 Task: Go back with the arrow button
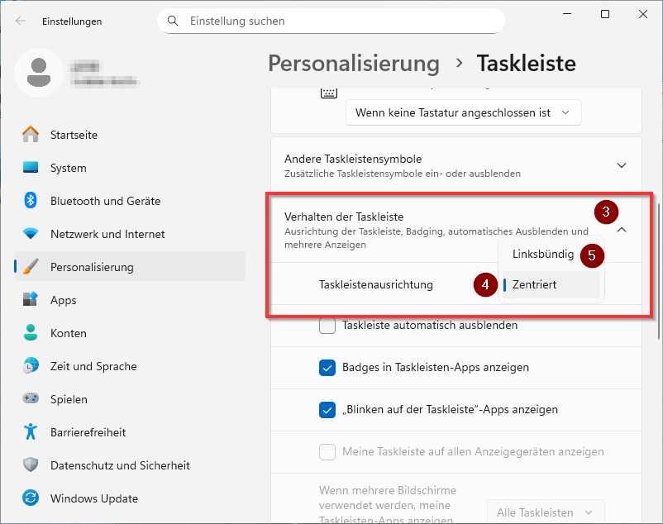pyautogui.click(x=21, y=21)
